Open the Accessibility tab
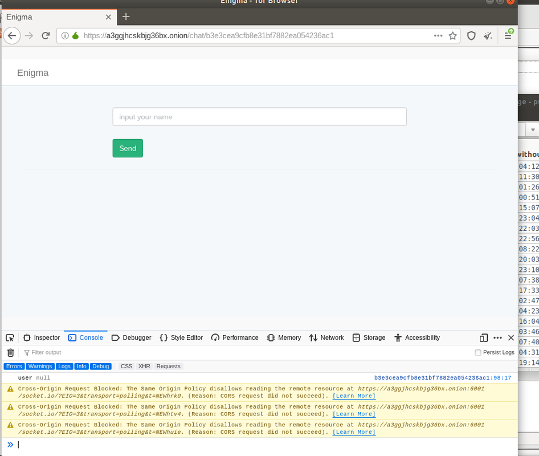 [x=417, y=337]
